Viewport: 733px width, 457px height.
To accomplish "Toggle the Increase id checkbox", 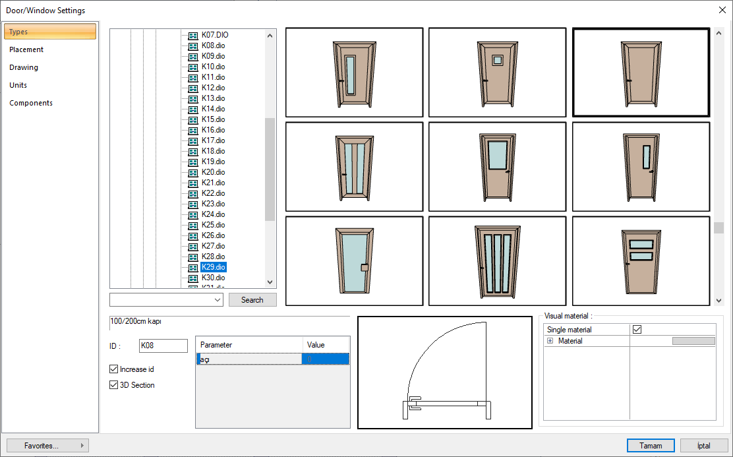I will point(114,369).
